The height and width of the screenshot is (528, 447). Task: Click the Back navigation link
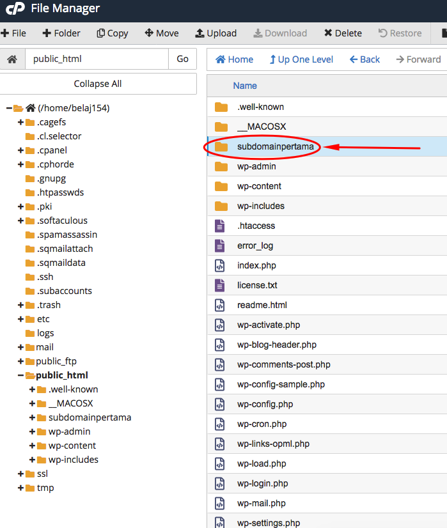[365, 59]
